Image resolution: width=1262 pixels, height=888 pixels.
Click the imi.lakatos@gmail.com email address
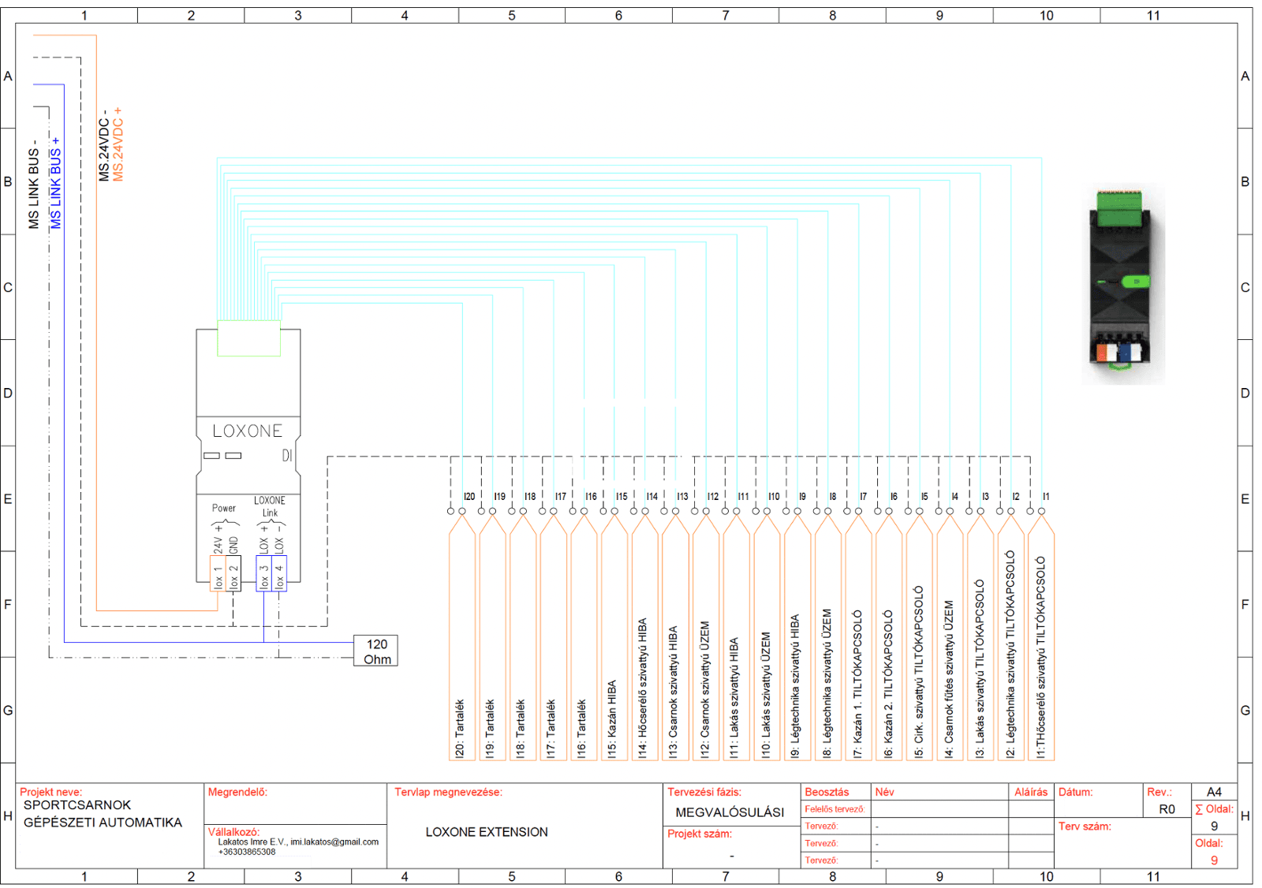click(x=334, y=841)
